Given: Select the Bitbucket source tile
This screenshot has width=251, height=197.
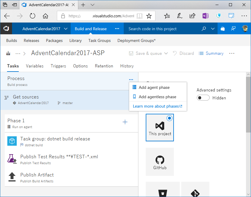Looking at the screenshot, I should pos(163,189).
